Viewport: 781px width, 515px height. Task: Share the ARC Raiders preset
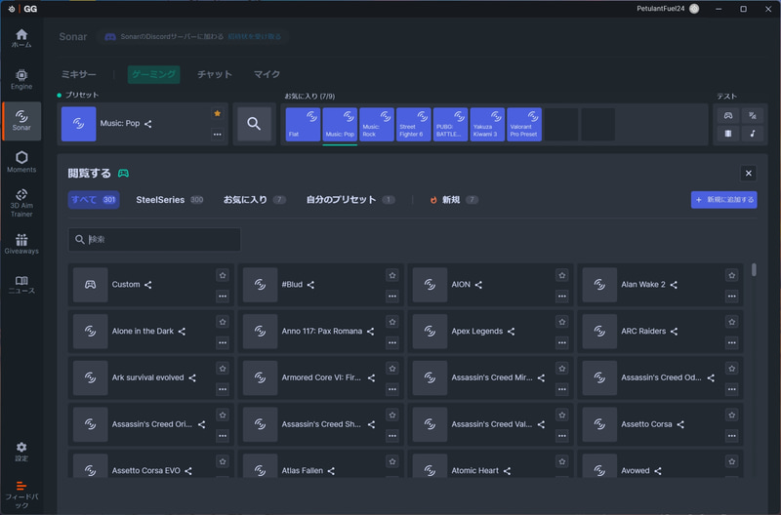tap(674, 332)
